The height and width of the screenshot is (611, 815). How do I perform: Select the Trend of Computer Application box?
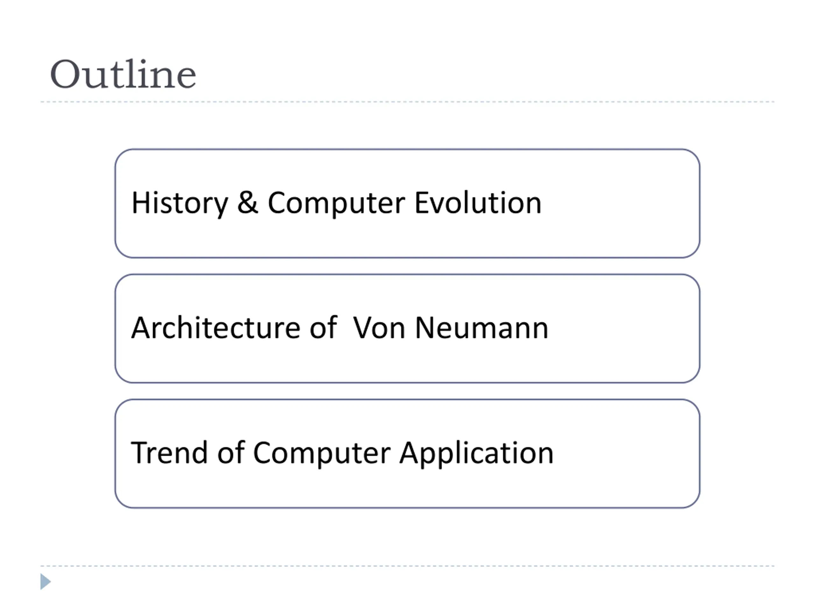point(407,454)
